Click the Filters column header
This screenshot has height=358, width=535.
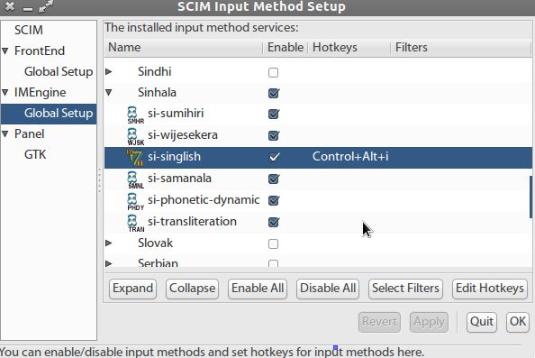click(461, 48)
